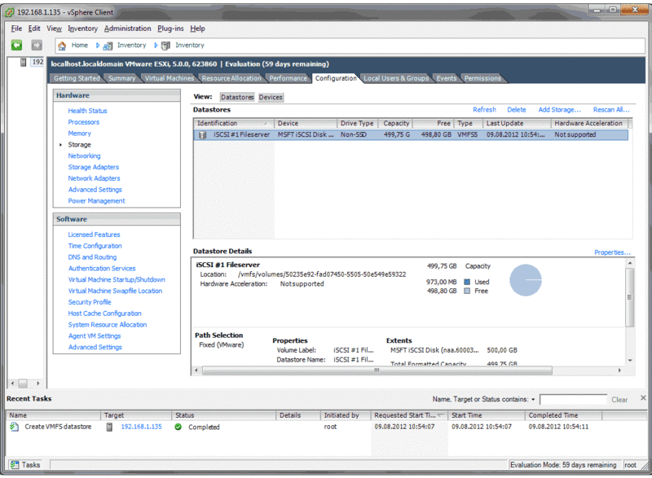Click the target host icon in Recent Tasks

[109, 427]
